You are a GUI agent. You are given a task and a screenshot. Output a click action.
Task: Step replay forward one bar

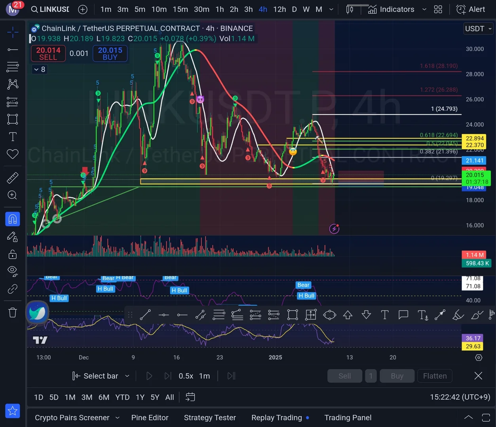click(168, 376)
